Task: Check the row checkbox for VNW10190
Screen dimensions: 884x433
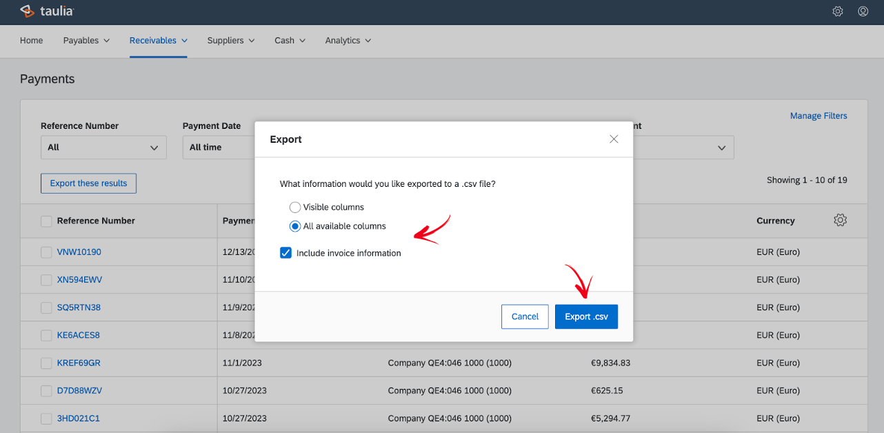Action: 46,252
